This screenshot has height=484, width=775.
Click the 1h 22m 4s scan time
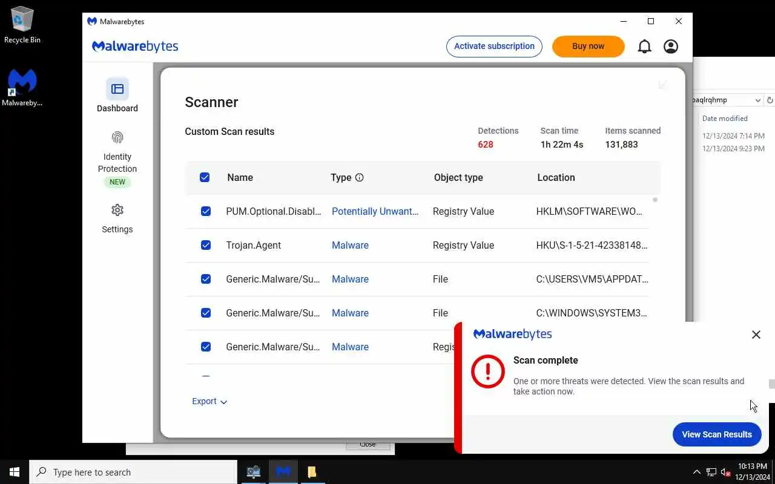pyautogui.click(x=562, y=145)
